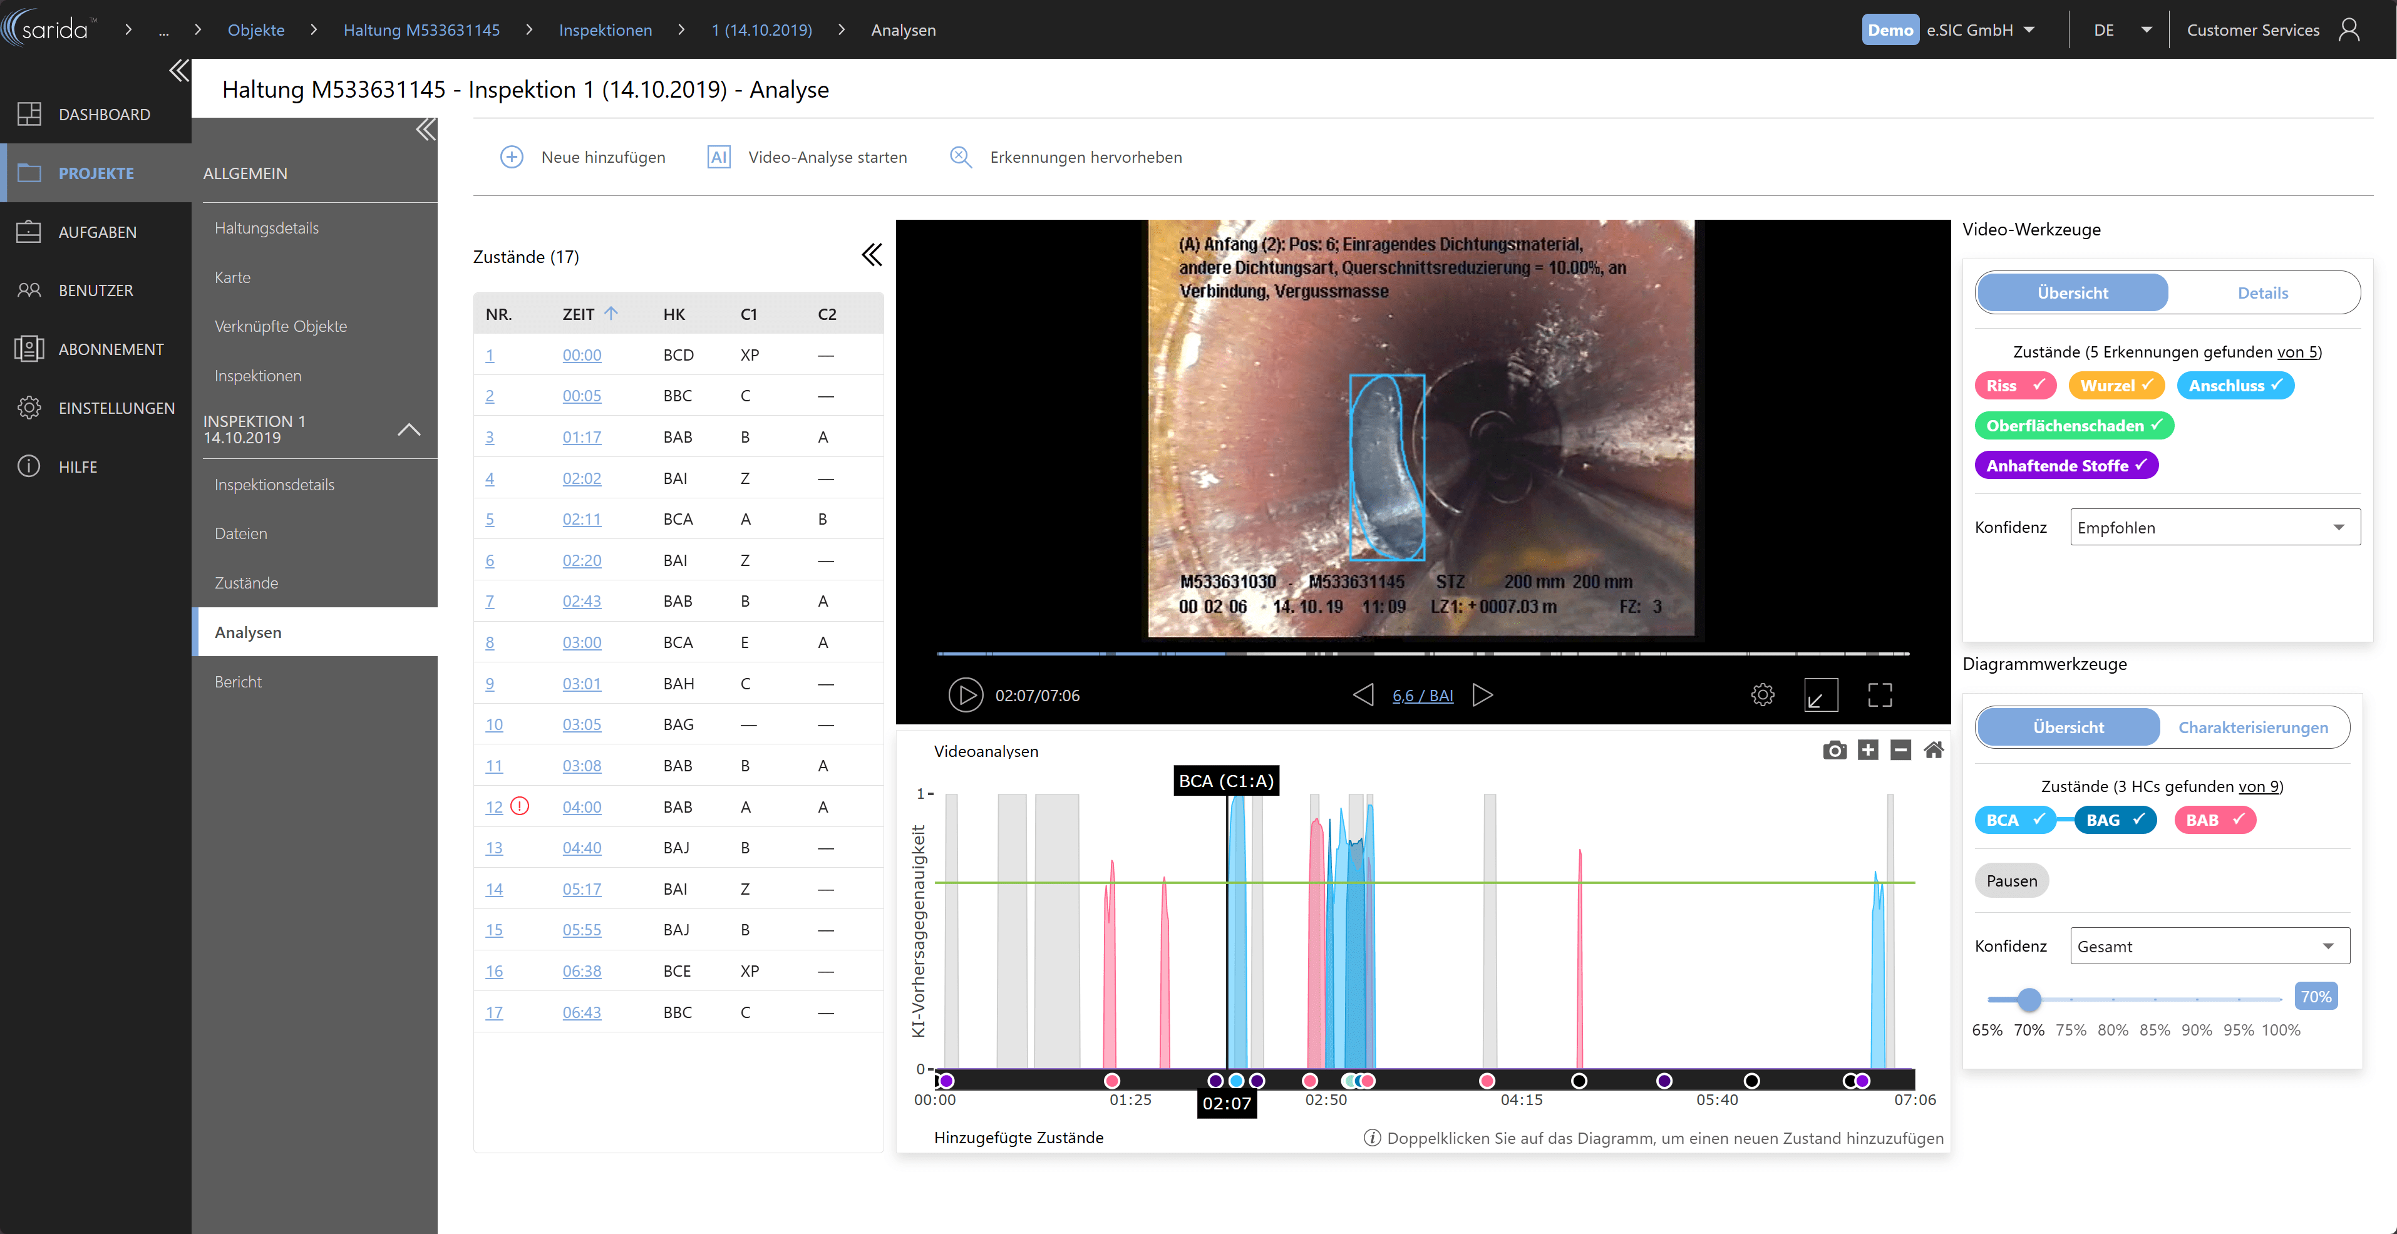Open the Aufgaben section
2397x1234 pixels.
(x=96, y=232)
